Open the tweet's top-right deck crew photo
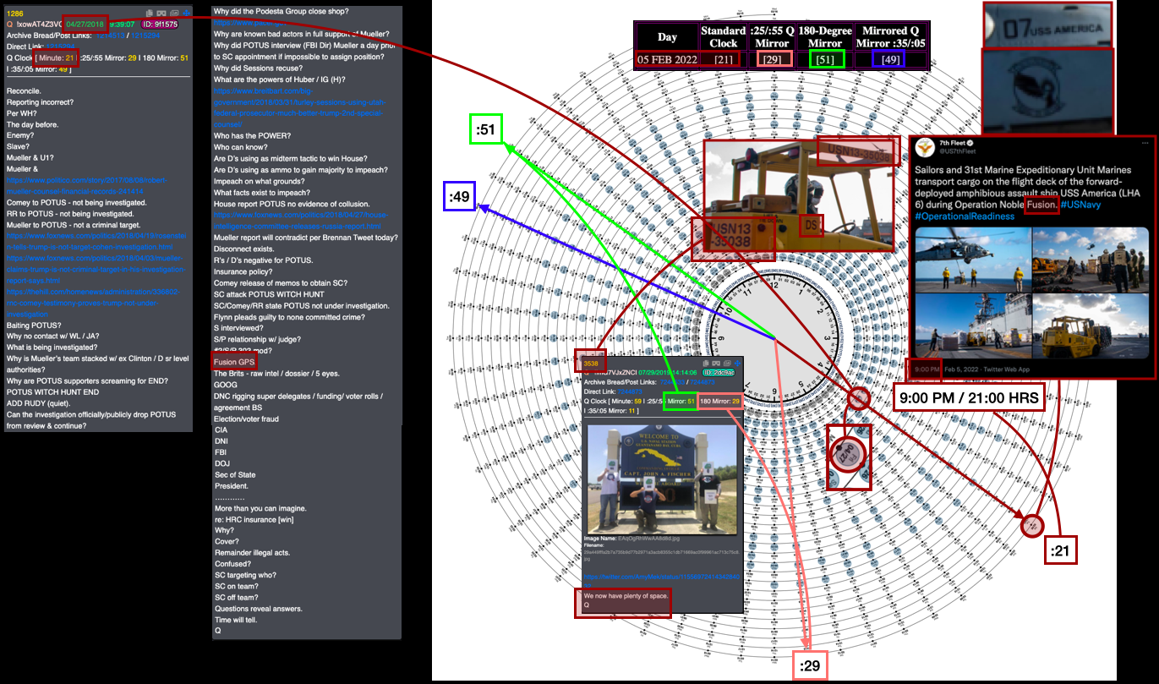This screenshot has height=684, width=1159. click(x=1091, y=260)
